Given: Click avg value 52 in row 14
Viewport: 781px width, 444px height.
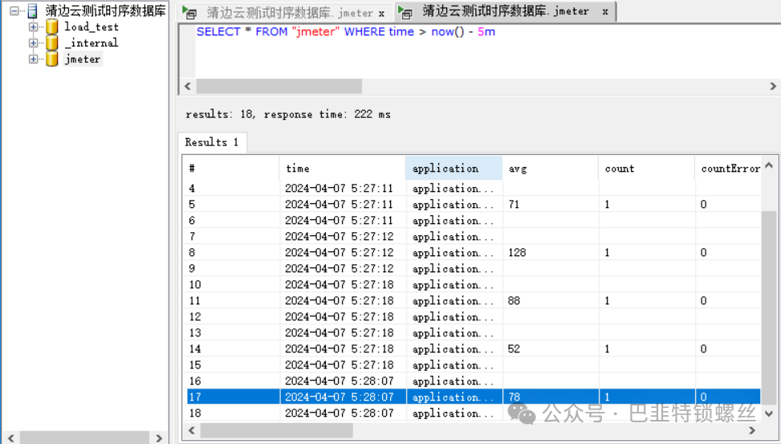Looking at the screenshot, I should tap(514, 348).
